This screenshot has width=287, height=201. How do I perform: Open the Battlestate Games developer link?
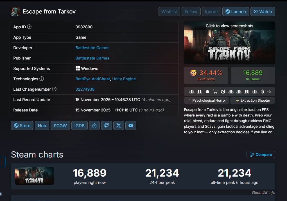(x=92, y=48)
